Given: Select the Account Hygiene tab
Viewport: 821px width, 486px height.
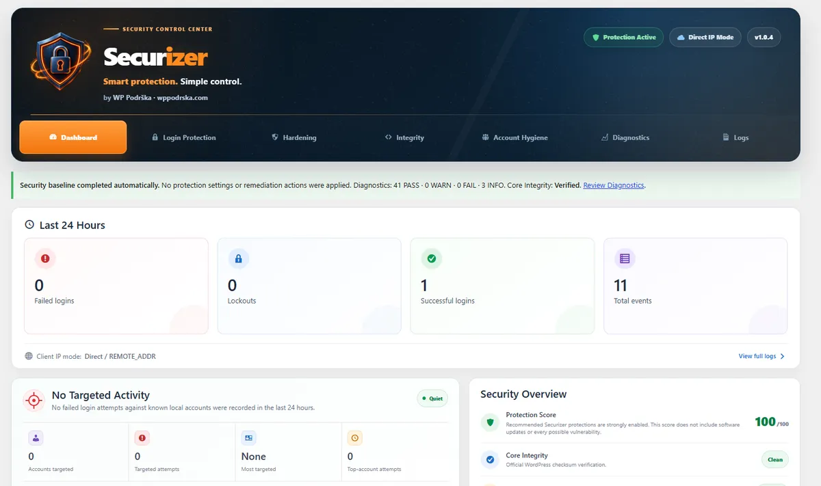Looking at the screenshot, I should [x=515, y=137].
